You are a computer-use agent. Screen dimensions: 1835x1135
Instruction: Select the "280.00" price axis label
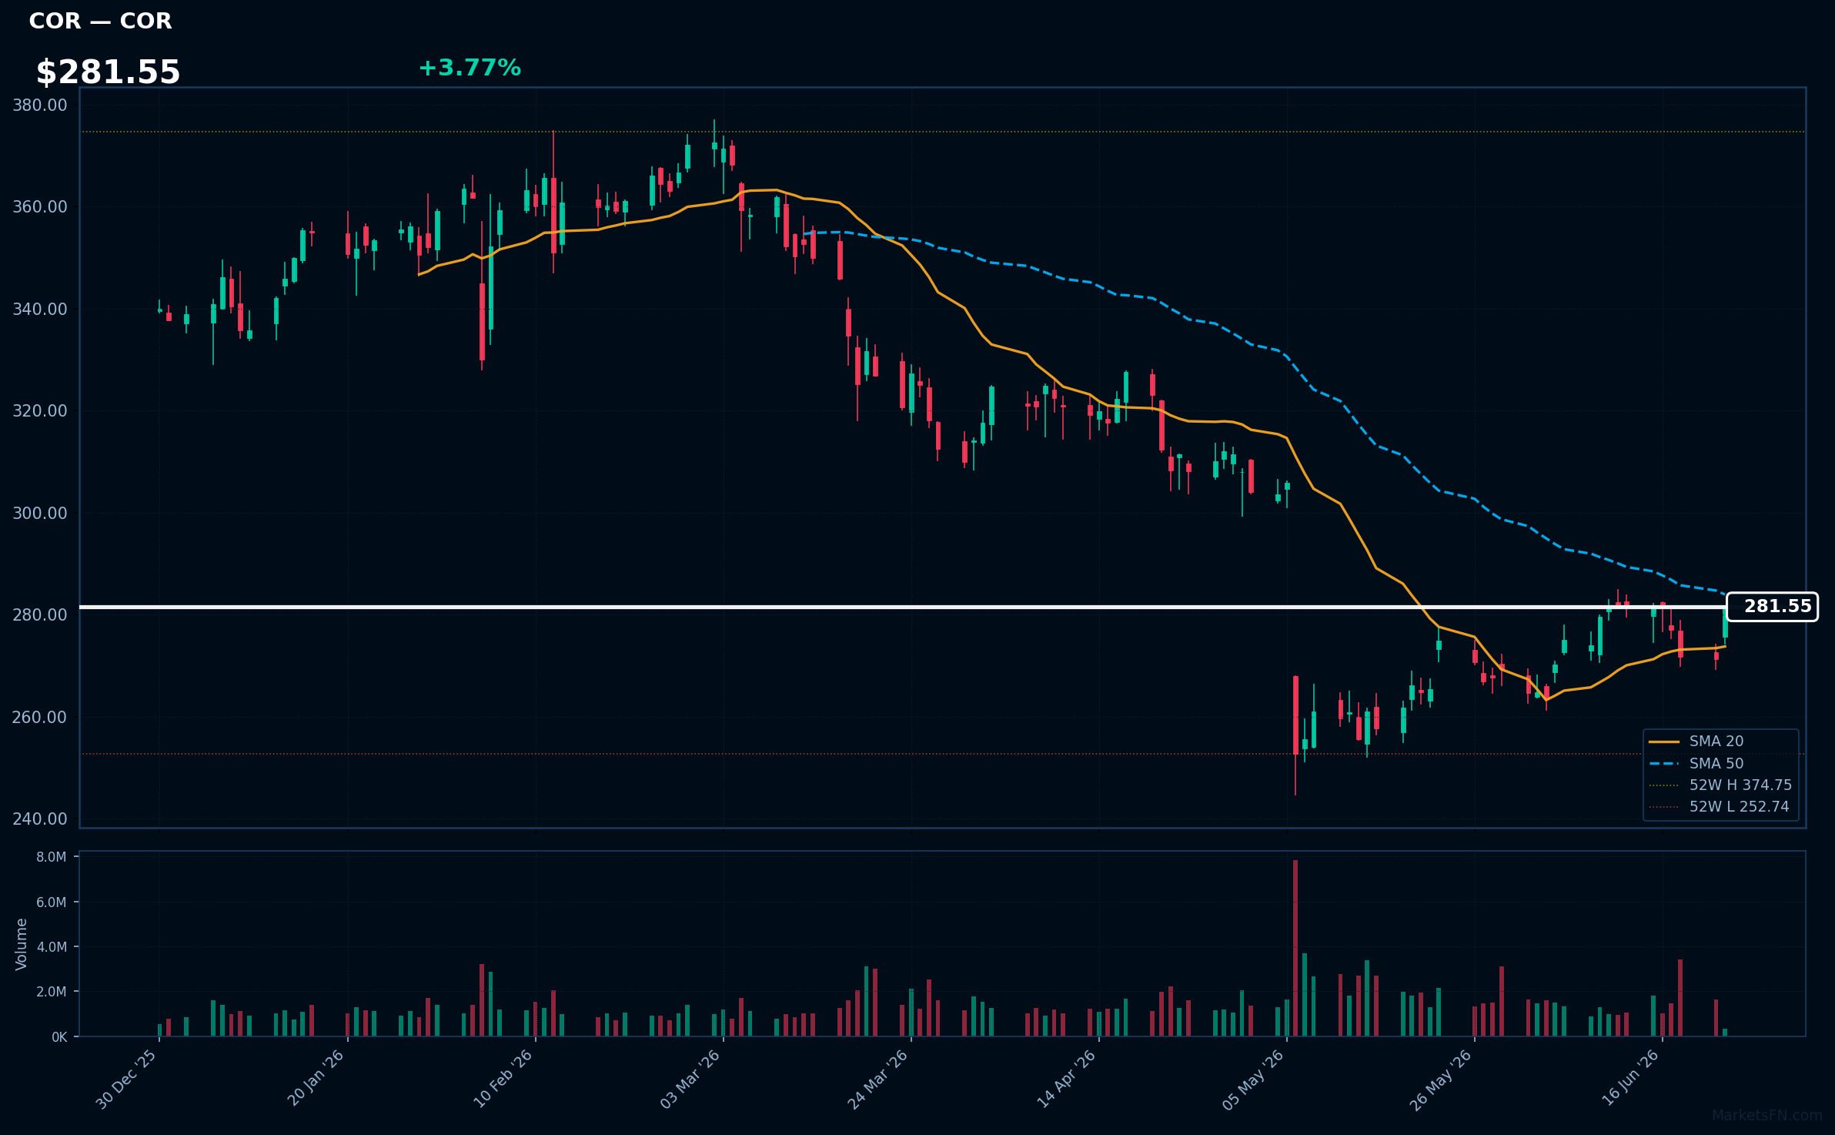click(40, 615)
